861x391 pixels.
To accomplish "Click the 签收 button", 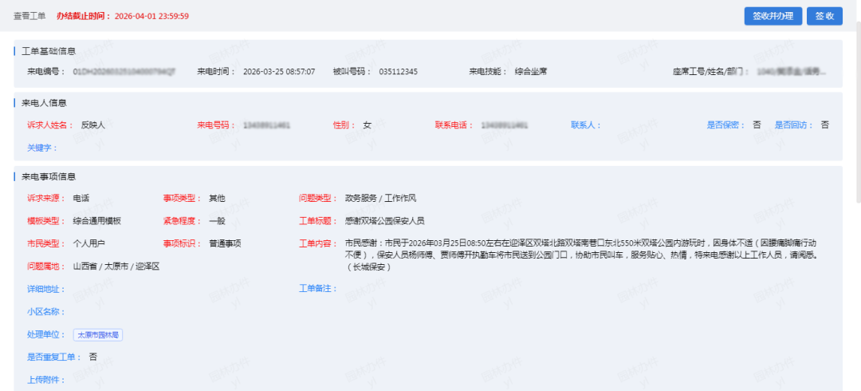I will click(825, 16).
